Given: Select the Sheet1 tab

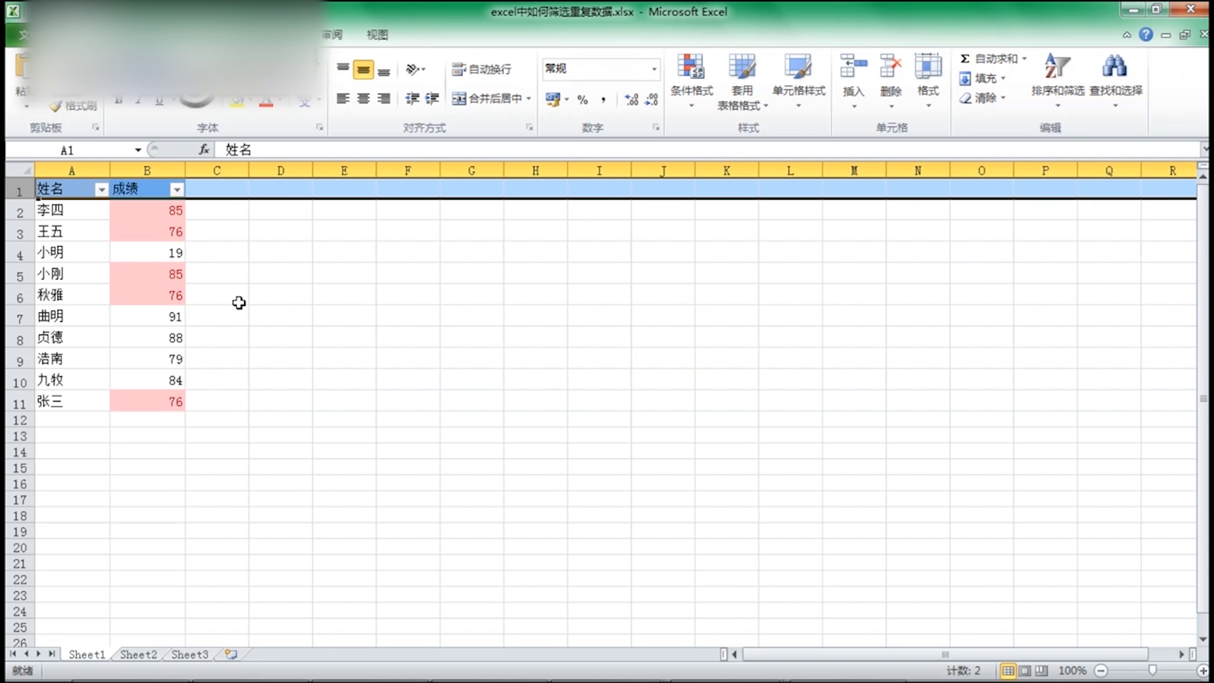Looking at the screenshot, I should point(87,655).
